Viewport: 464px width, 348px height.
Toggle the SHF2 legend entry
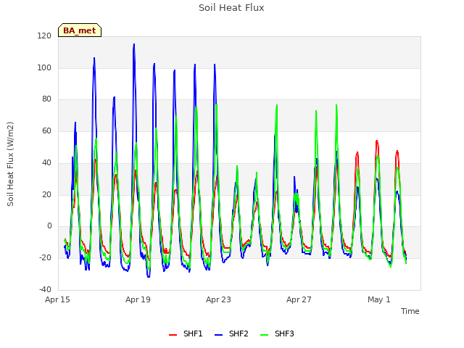click(x=231, y=333)
